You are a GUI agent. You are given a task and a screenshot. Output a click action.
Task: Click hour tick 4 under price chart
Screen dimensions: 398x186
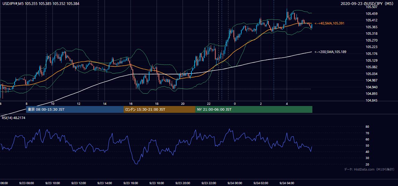[287, 104]
